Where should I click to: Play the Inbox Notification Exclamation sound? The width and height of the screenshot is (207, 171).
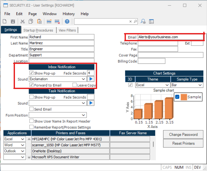(x=91, y=79)
